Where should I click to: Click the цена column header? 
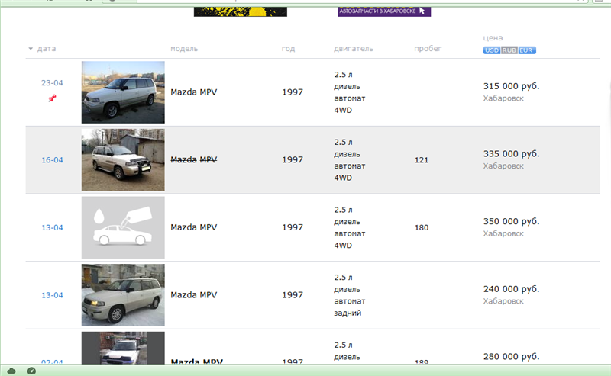pos(493,38)
